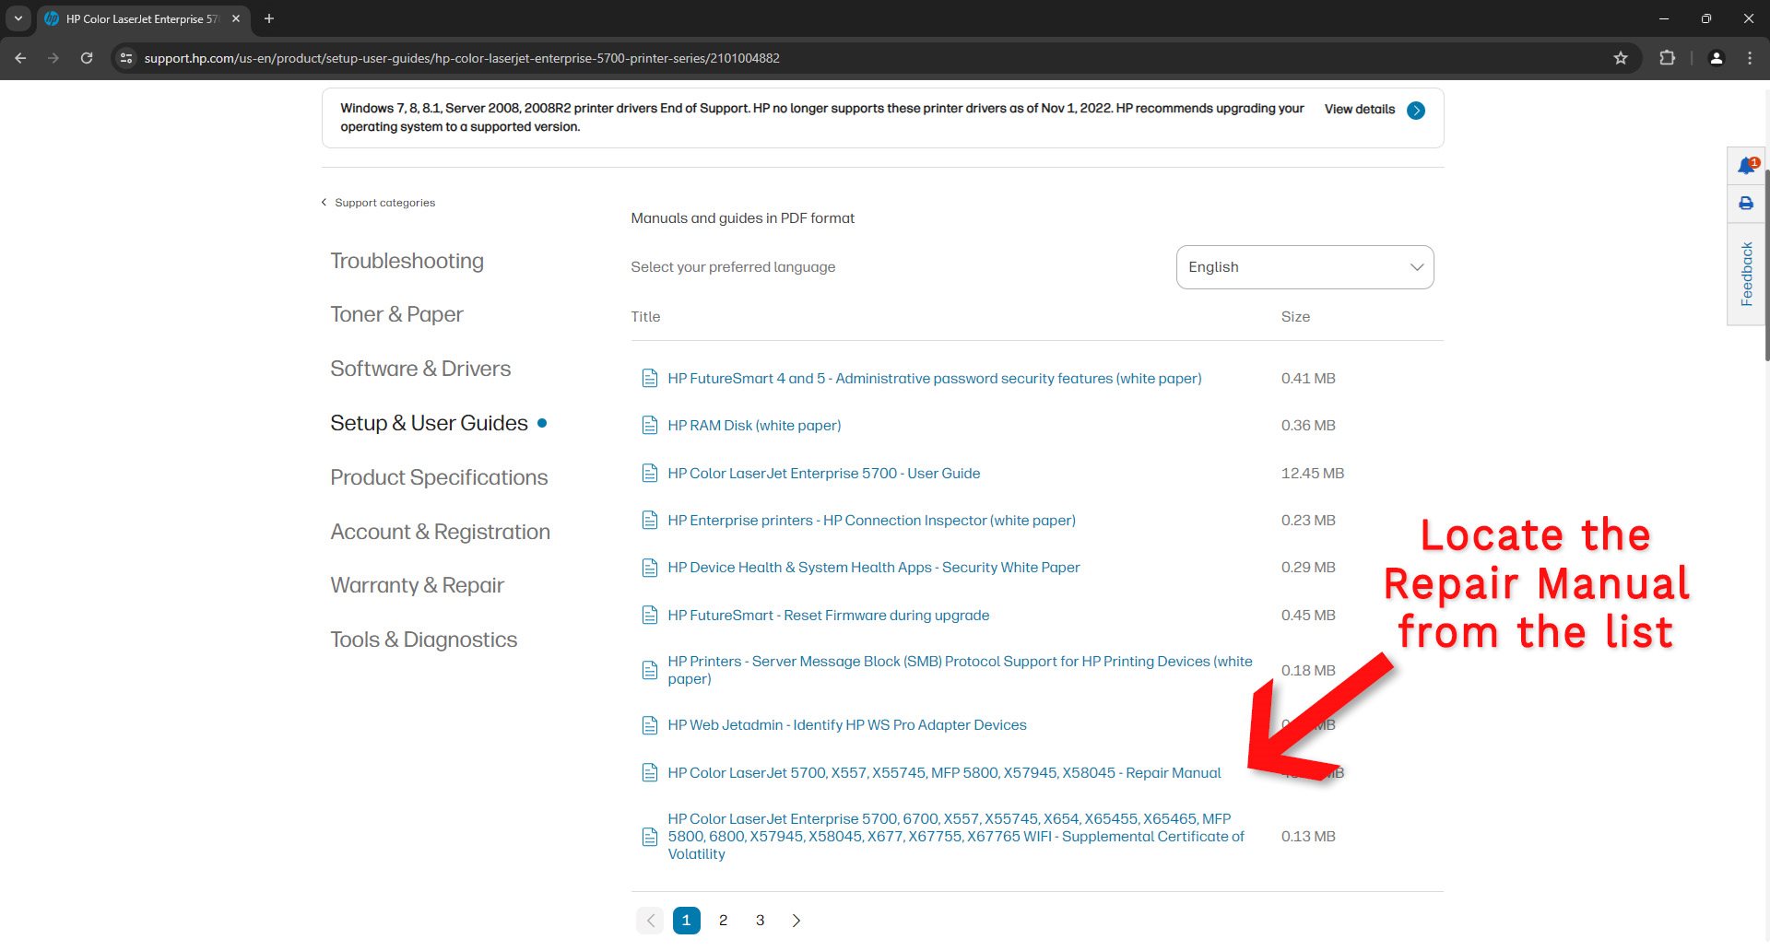This screenshot has height=951, width=1770.
Task: Click the View details arrow icon
Action: [x=1416, y=111]
